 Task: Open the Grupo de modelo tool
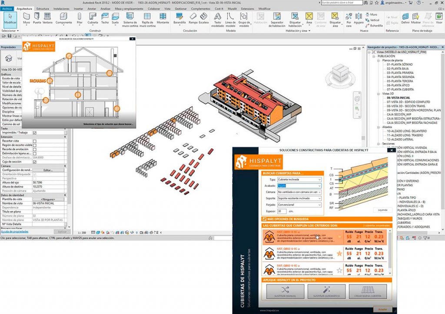coord(244,20)
